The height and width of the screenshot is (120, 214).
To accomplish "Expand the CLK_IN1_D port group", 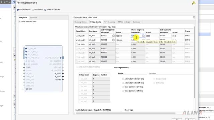I will pos(26,52).
